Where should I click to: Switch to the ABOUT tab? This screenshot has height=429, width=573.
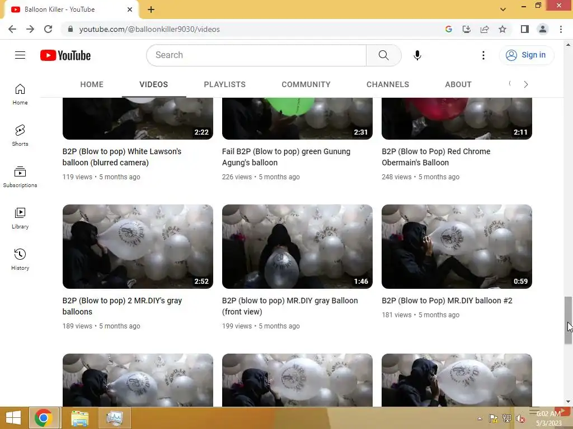(x=458, y=85)
